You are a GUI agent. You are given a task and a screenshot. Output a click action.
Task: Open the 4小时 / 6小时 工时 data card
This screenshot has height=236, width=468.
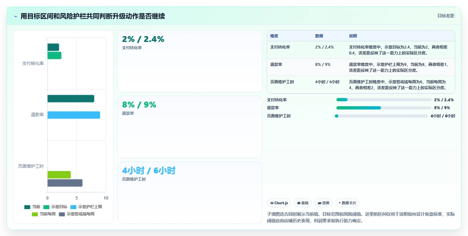(190, 193)
